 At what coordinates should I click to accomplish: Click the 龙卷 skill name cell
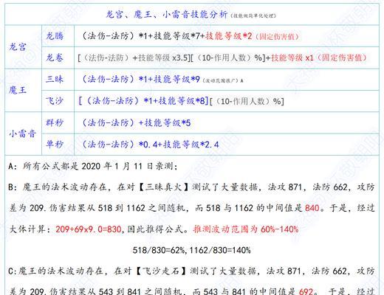[58, 58]
